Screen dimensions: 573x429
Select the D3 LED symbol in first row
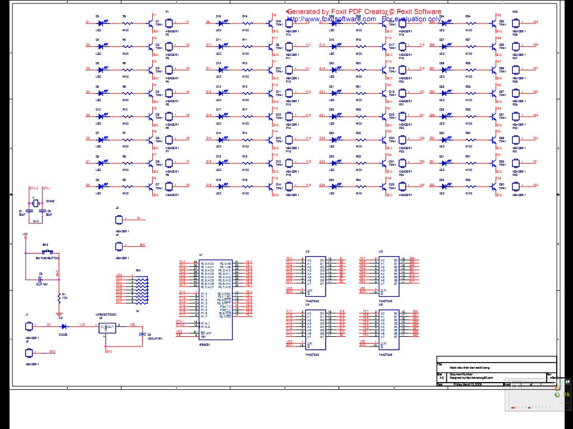(101, 23)
